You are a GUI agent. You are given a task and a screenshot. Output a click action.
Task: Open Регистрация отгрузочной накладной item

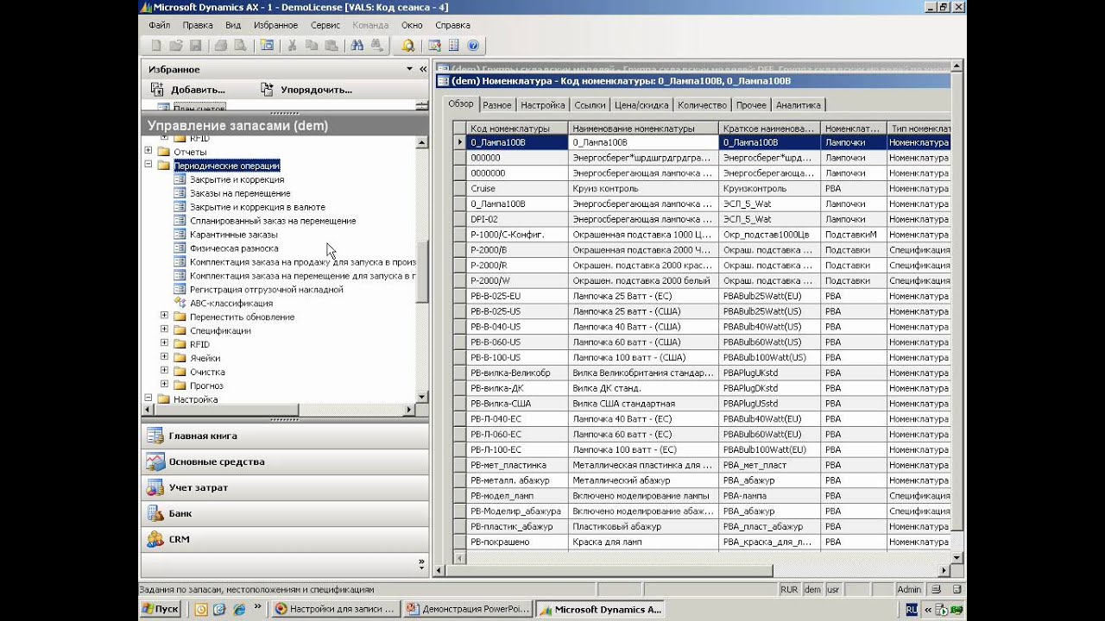pos(267,290)
